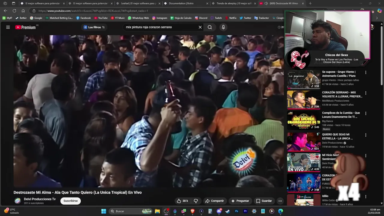Open options for Idilio video

click(366, 197)
